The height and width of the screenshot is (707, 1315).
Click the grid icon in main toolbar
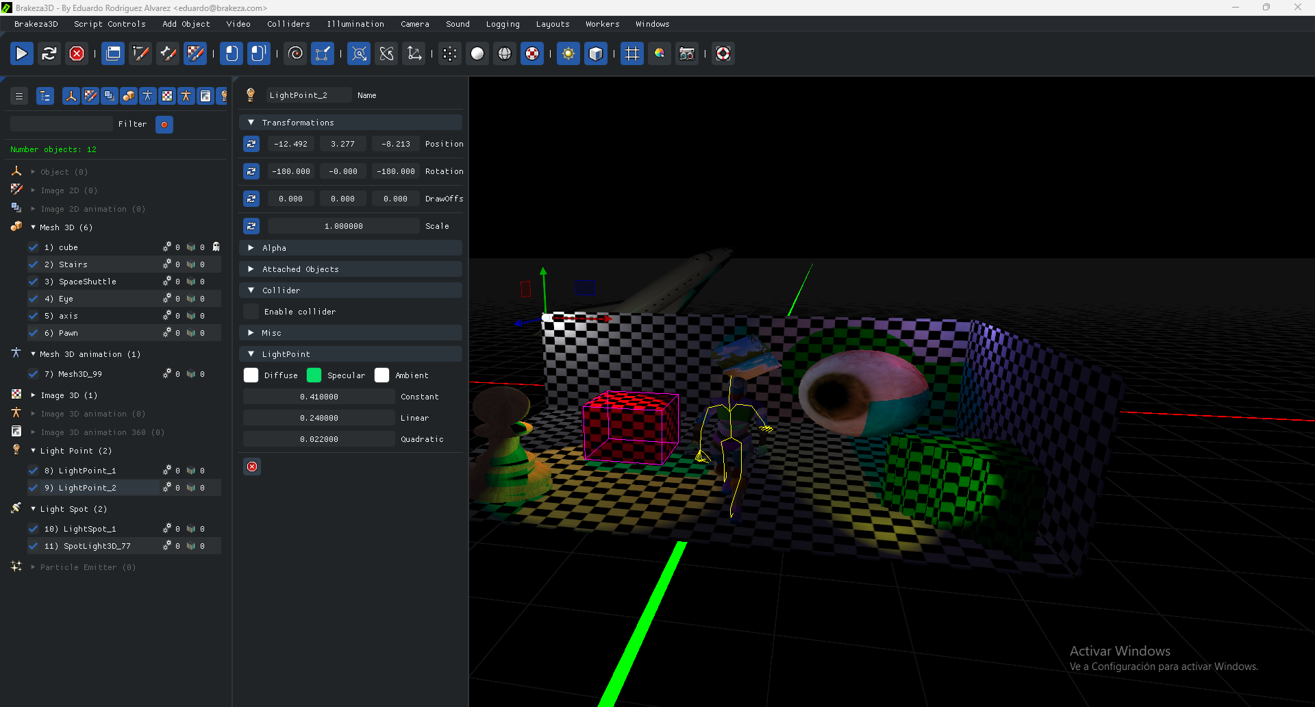pos(631,53)
